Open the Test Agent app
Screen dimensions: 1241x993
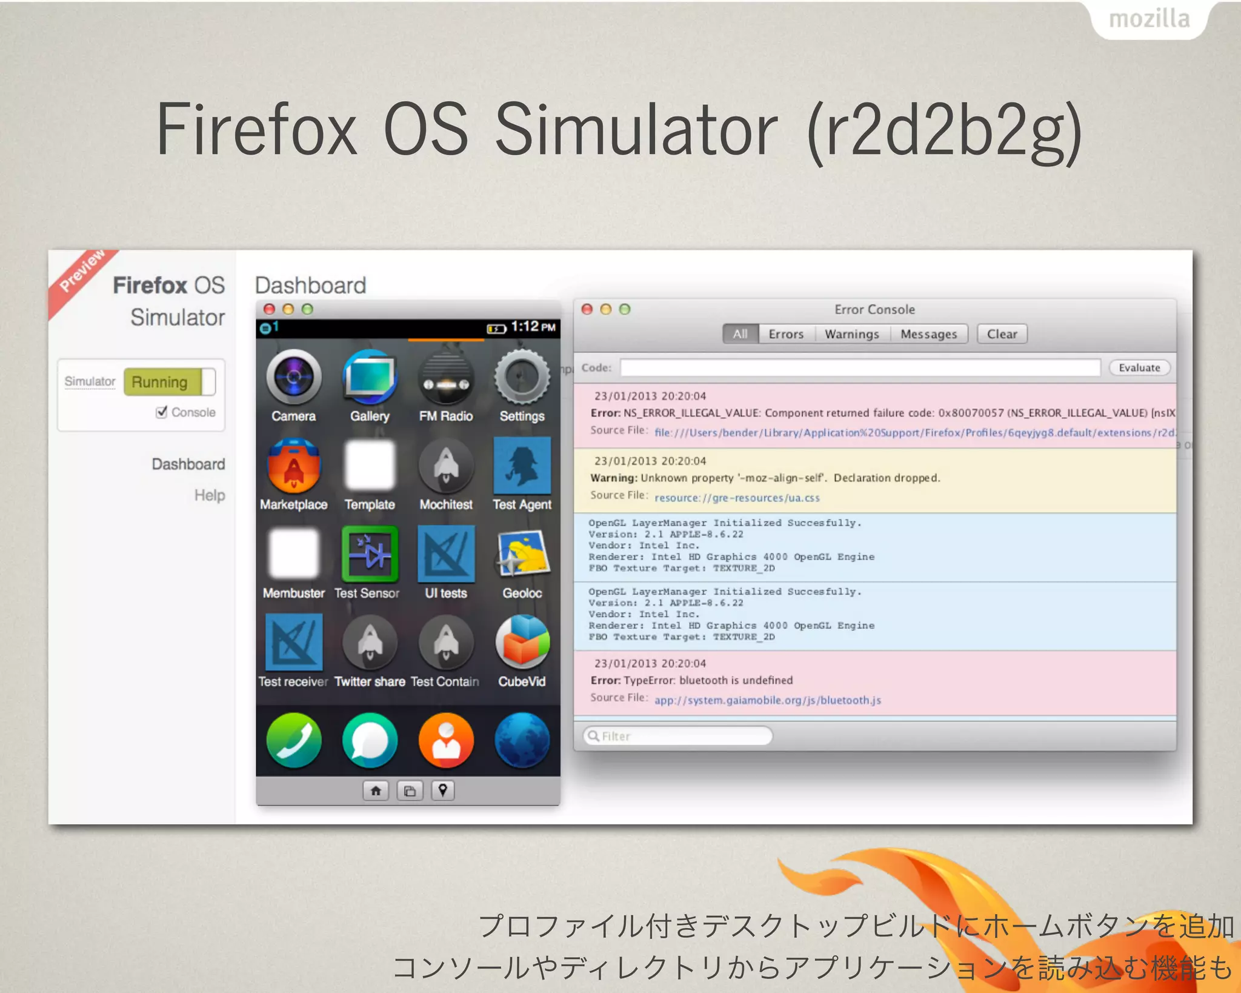[x=522, y=466]
